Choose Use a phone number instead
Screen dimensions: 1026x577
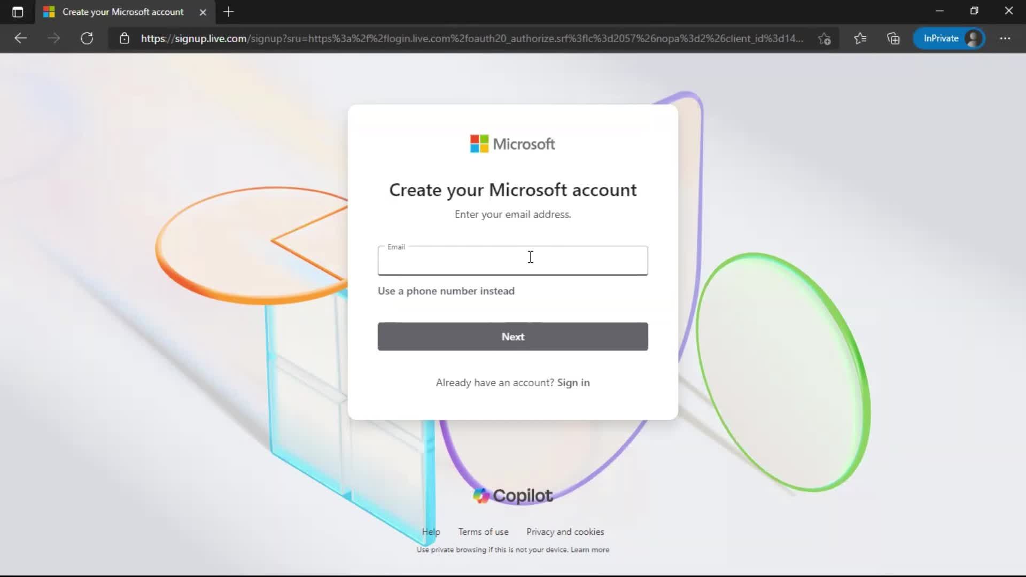[446, 291]
